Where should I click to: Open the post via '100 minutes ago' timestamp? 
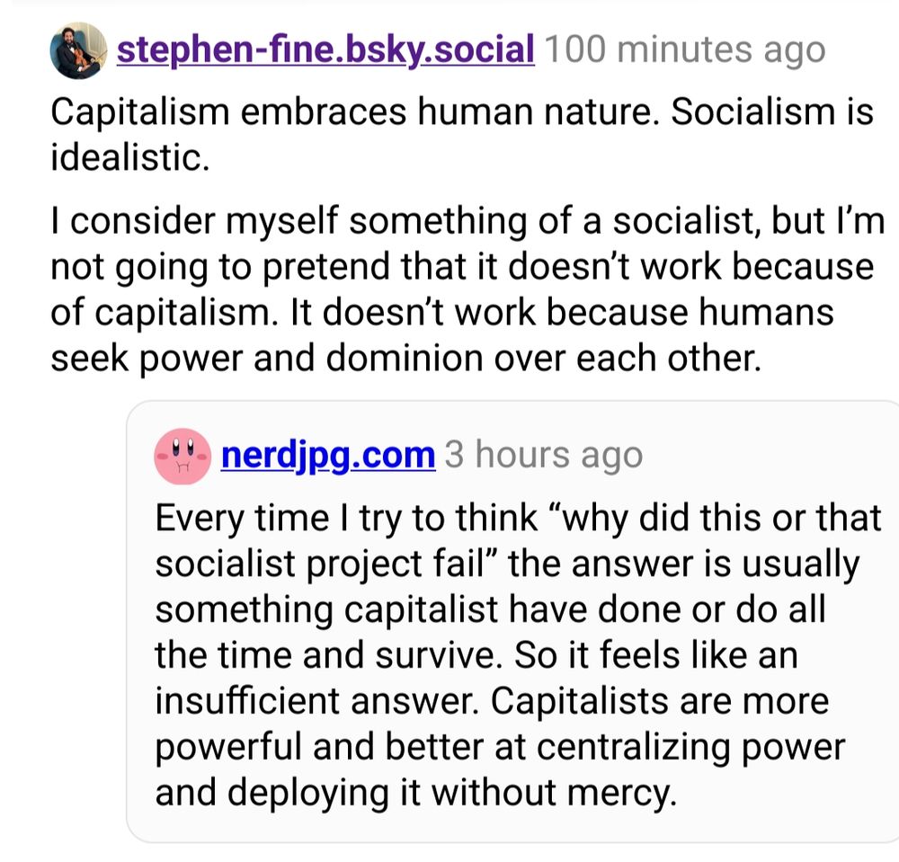coord(685,49)
